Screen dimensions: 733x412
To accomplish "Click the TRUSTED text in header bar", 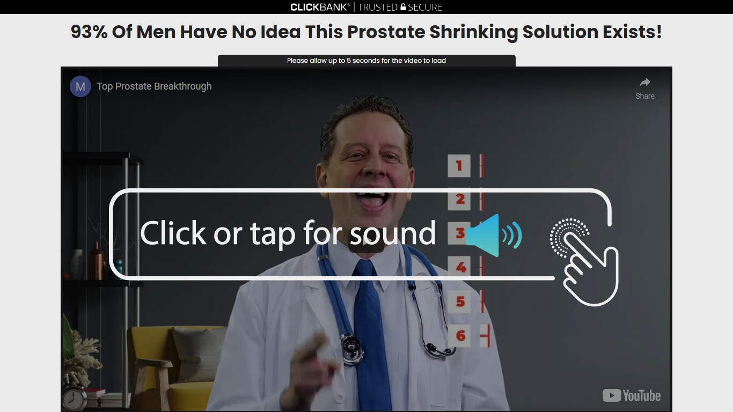I will [378, 7].
